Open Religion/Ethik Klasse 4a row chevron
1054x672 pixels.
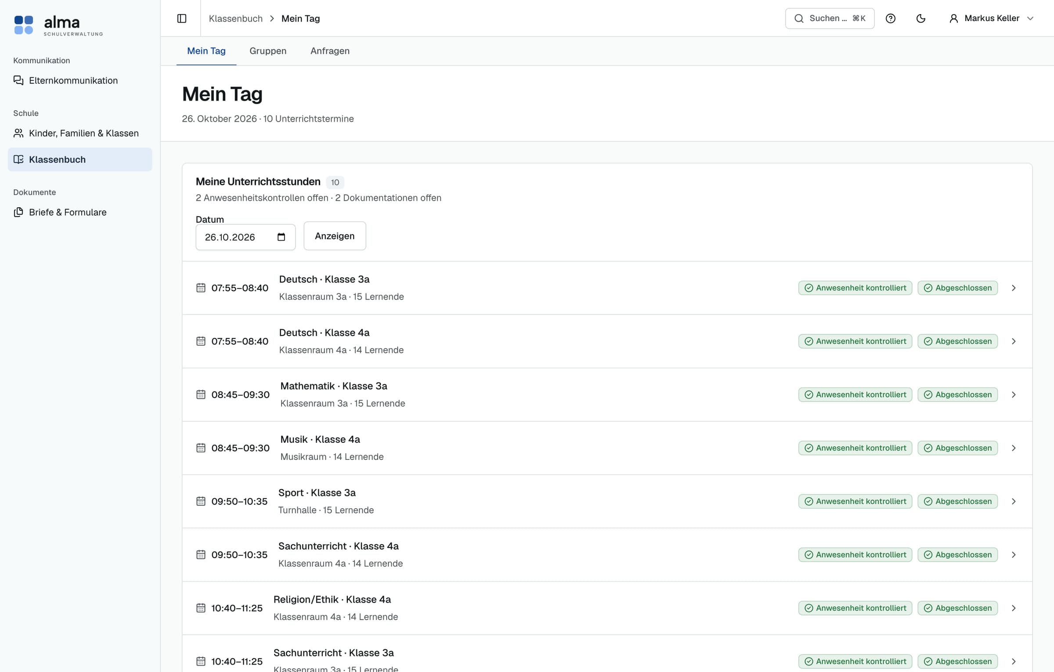pos(1014,608)
